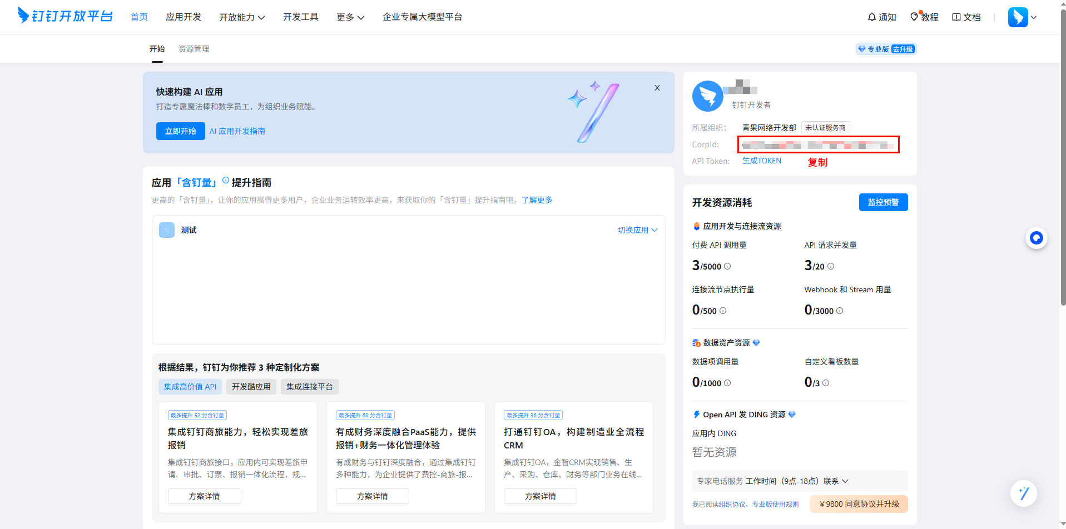
Task: Click the 测试 app icon
Action: pyautogui.click(x=167, y=230)
